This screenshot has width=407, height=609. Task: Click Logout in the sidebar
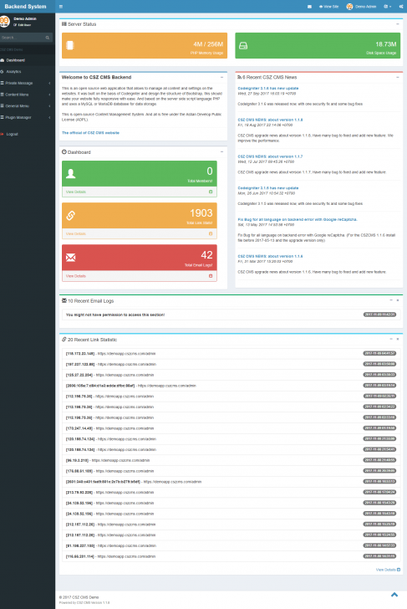tap(27, 134)
